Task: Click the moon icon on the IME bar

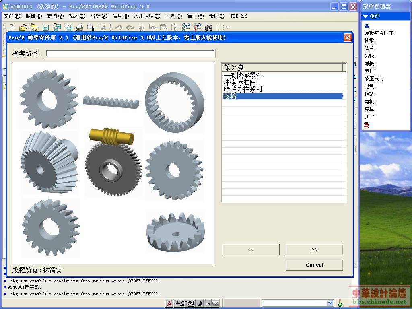Action: tap(200, 304)
